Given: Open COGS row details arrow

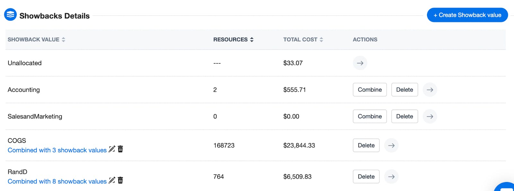Looking at the screenshot, I should tap(391, 145).
